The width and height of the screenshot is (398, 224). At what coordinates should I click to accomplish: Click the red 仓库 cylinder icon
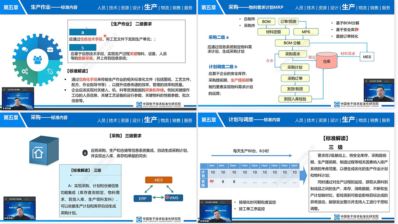tap(327, 61)
